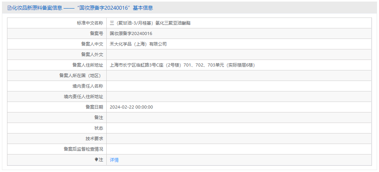Viewport: 379px width, 172px height.
Task: Click the 备案后监督检查情况 label
Action: coord(83,149)
